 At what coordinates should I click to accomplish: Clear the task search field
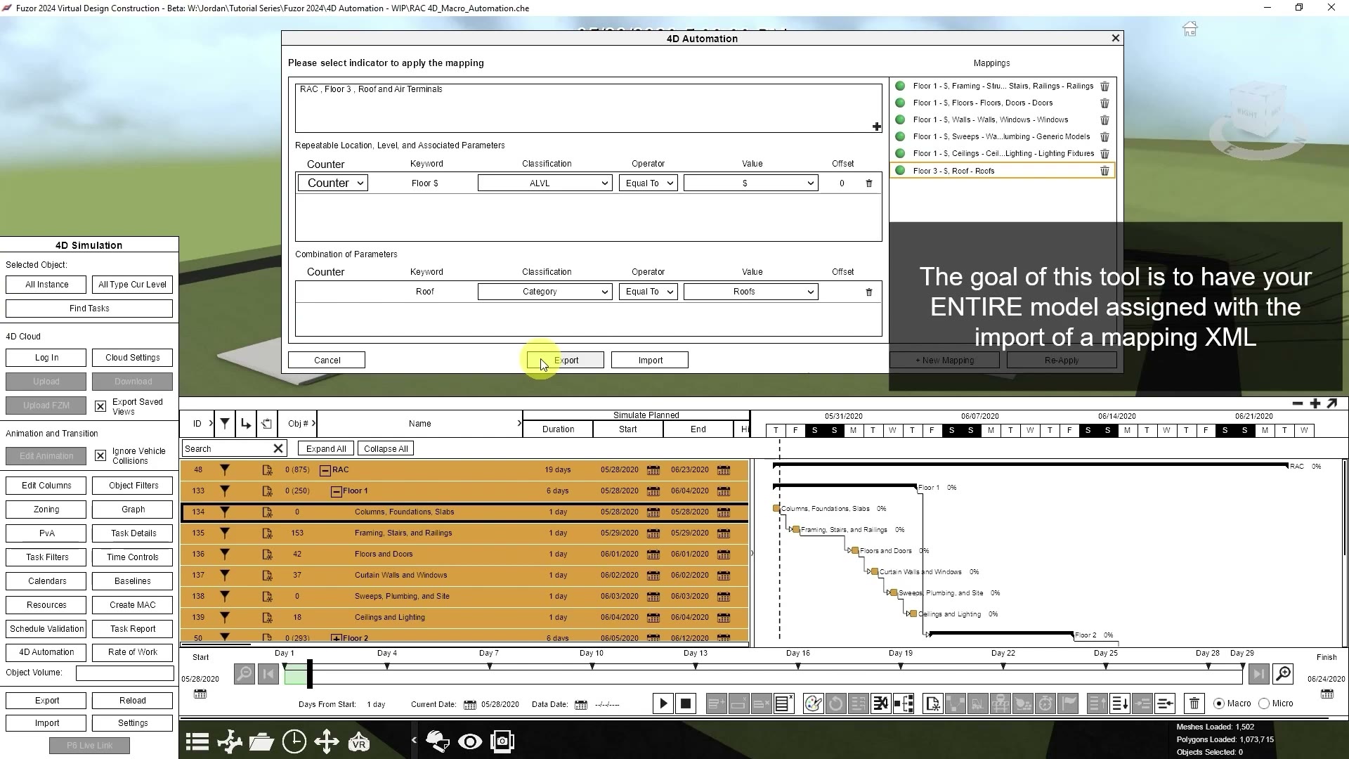[x=278, y=448]
